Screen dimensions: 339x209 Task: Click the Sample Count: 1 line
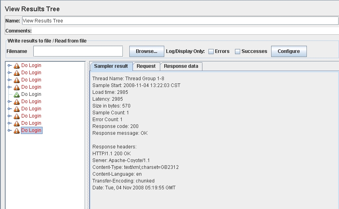point(110,113)
